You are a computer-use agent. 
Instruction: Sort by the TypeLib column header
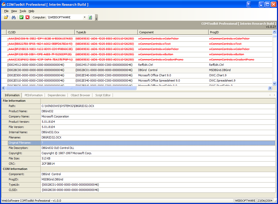coord(106,32)
